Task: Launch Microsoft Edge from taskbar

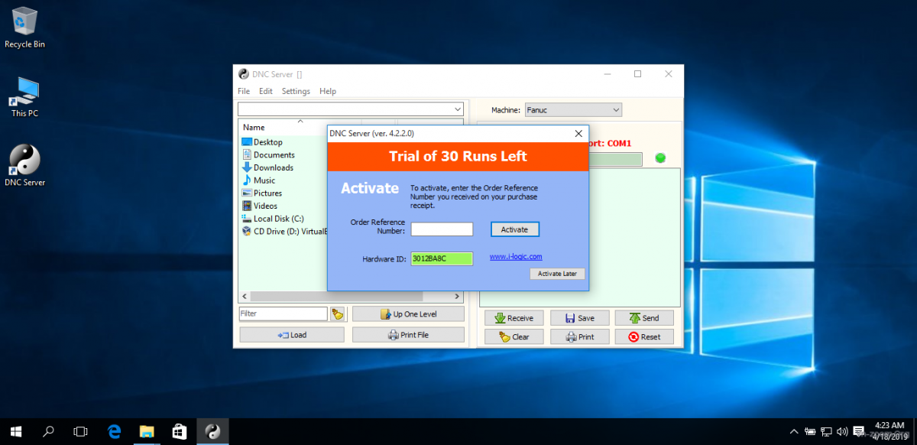Action: point(115,432)
